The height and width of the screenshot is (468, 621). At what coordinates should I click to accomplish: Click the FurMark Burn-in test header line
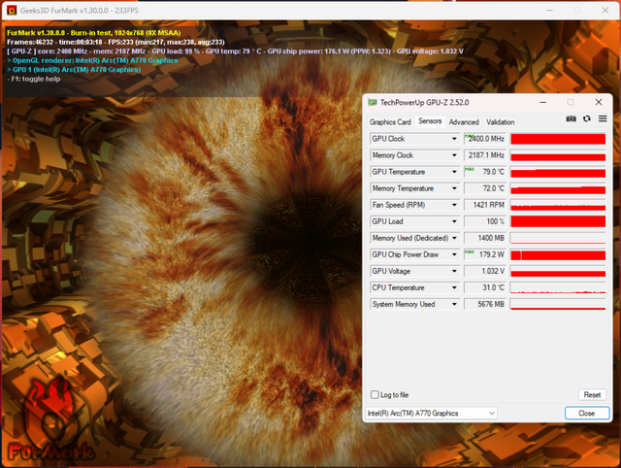coord(94,33)
